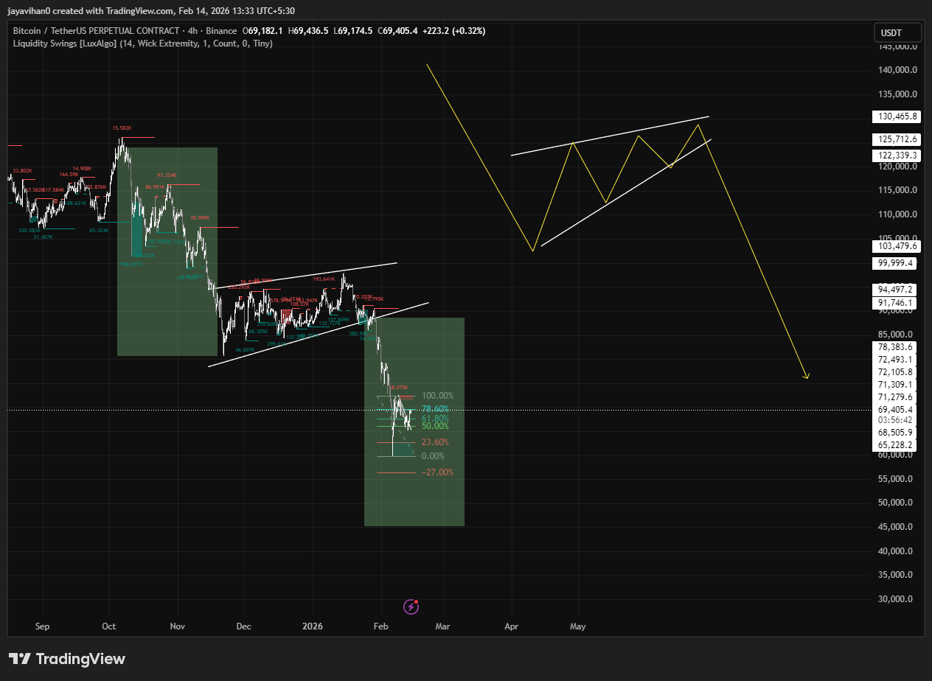The width and height of the screenshot is (932, 681).
Task: Open the USDT currency selector
Action: (x=897, y=32)
